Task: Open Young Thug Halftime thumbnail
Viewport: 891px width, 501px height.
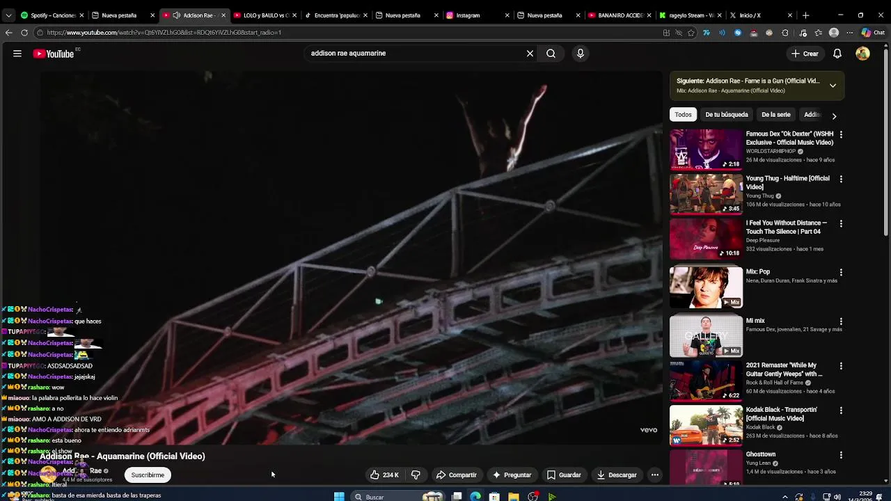Action: 706,194
